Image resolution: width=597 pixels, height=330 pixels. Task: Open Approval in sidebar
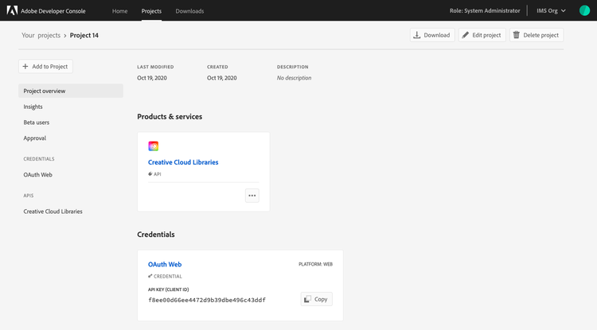[35, 138]
